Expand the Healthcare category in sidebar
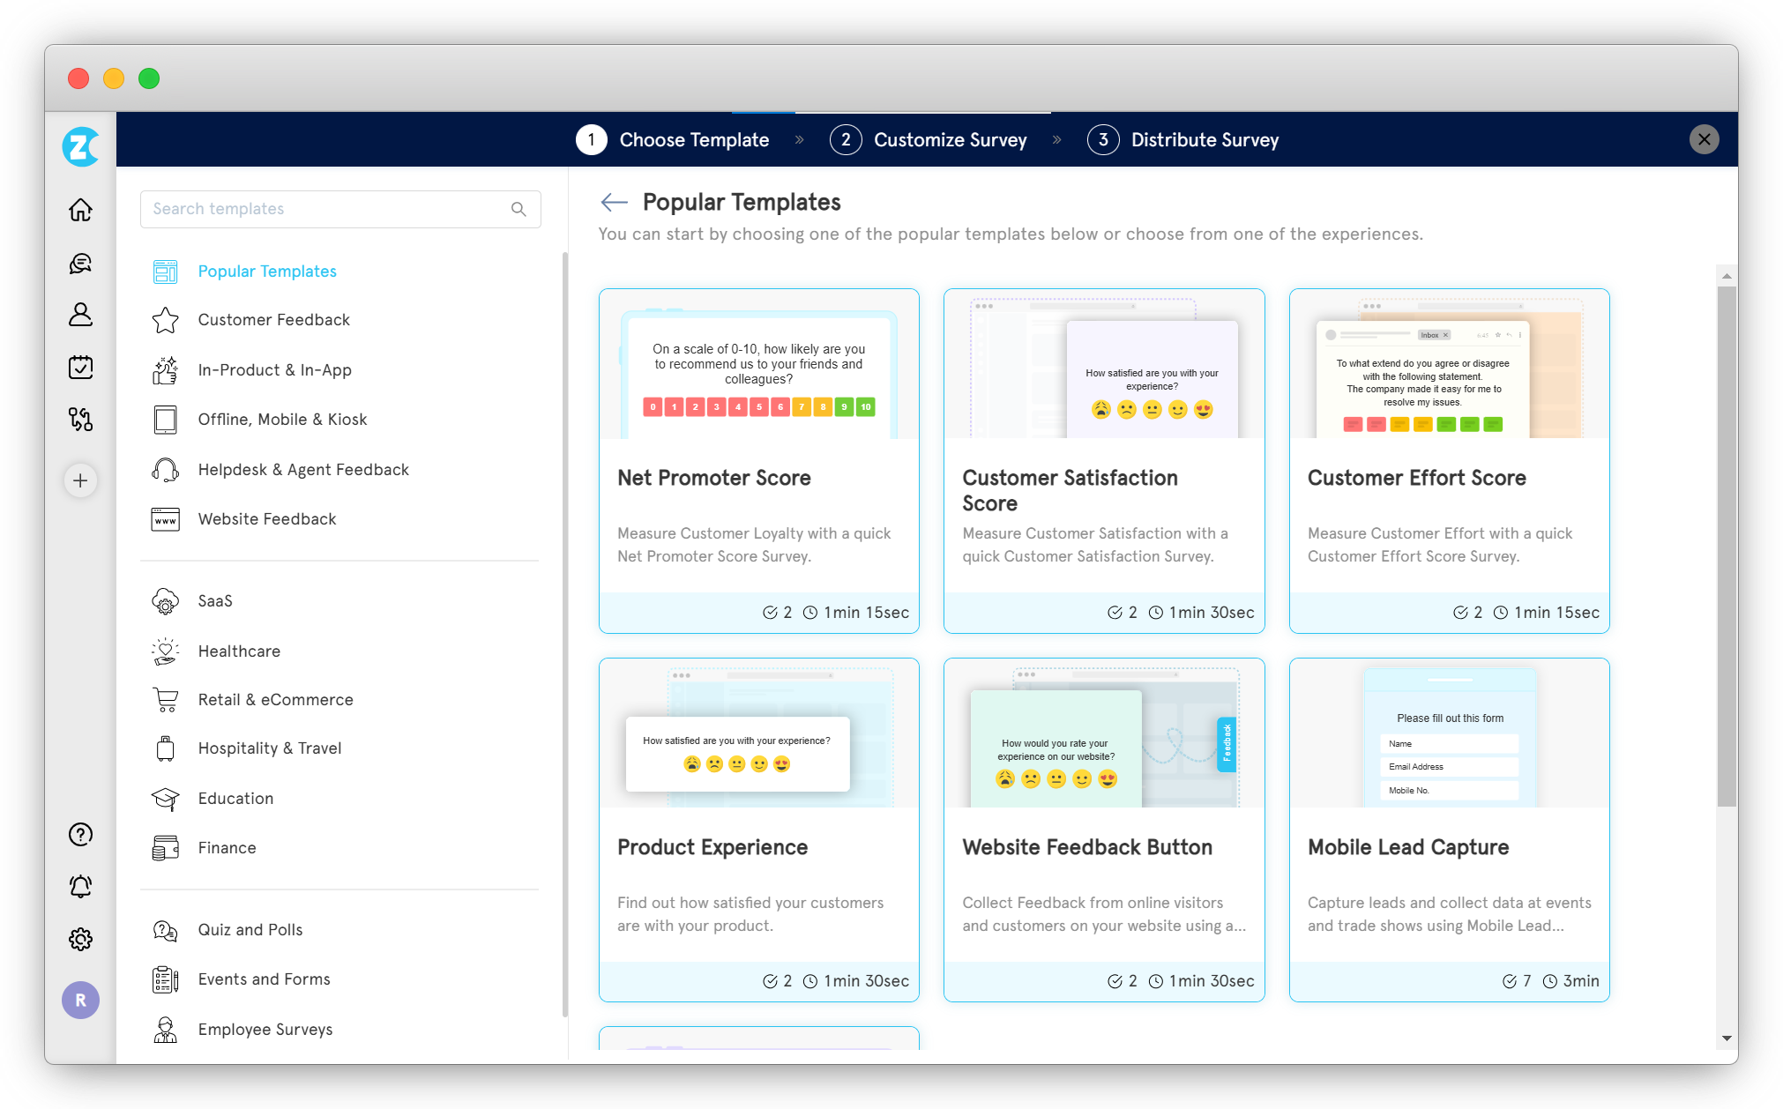 click(239, 651)
